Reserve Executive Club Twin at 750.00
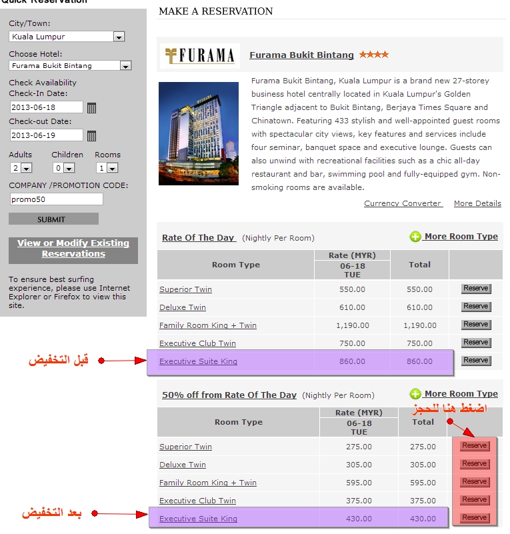Viewport: 510px width, 534px height. point(476,342)
